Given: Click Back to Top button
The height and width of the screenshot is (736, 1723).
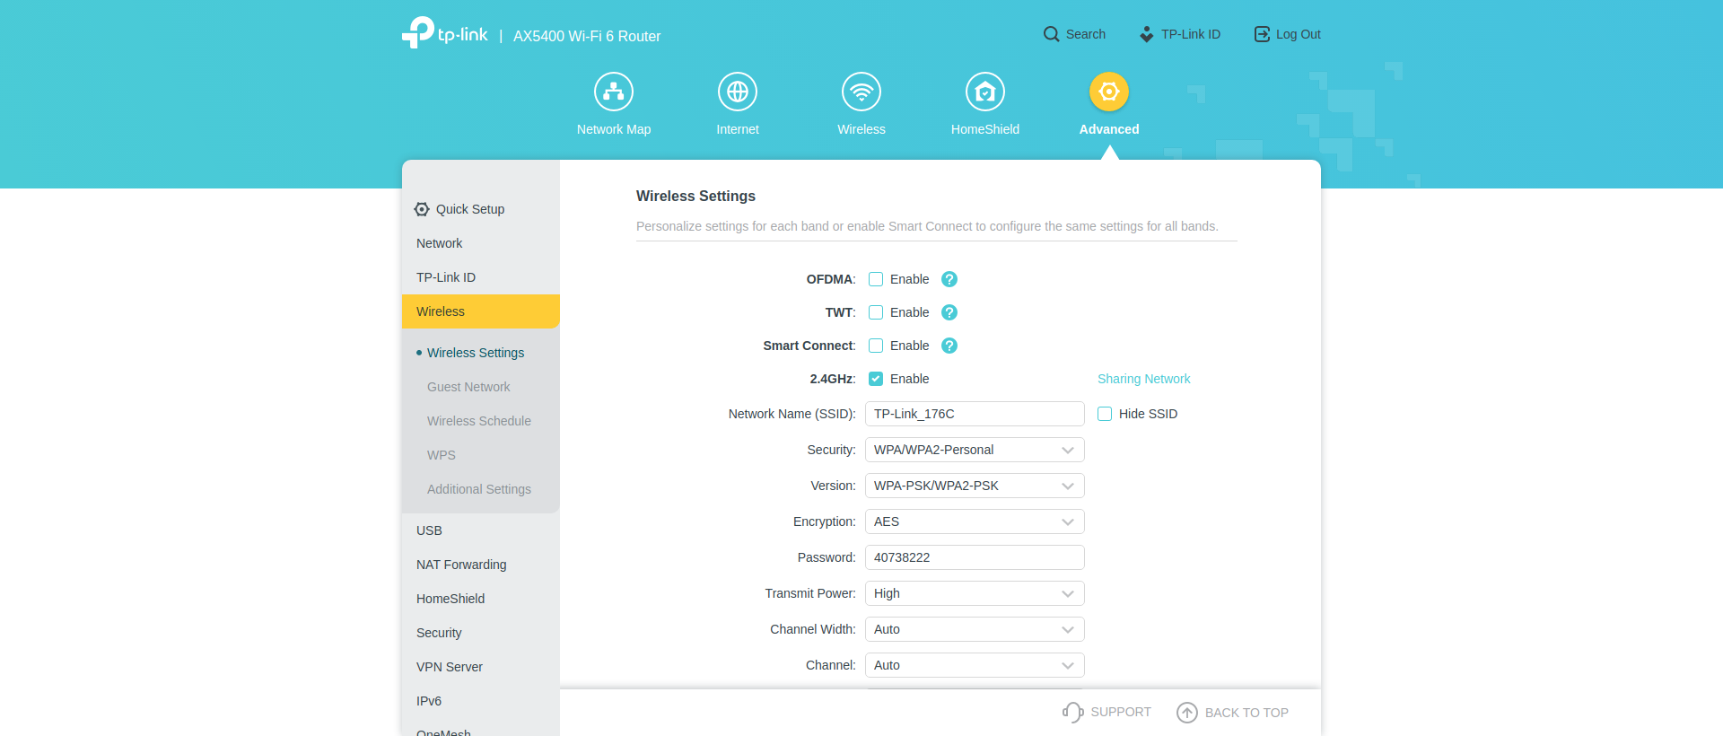Looking at the screenshot, I should pos(1232,713).
